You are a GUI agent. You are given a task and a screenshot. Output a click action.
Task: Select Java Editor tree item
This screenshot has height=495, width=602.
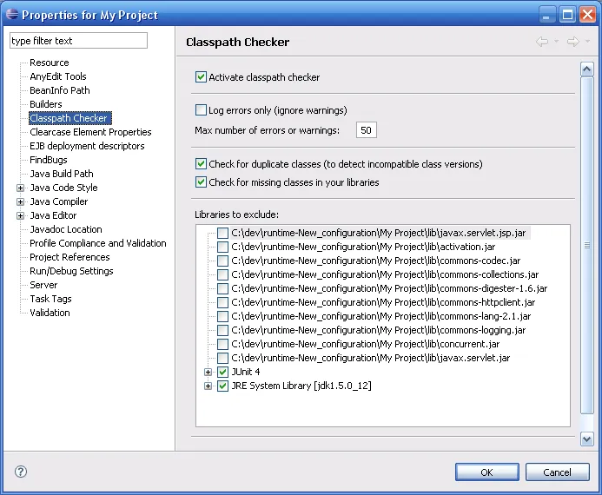[53, 215]
